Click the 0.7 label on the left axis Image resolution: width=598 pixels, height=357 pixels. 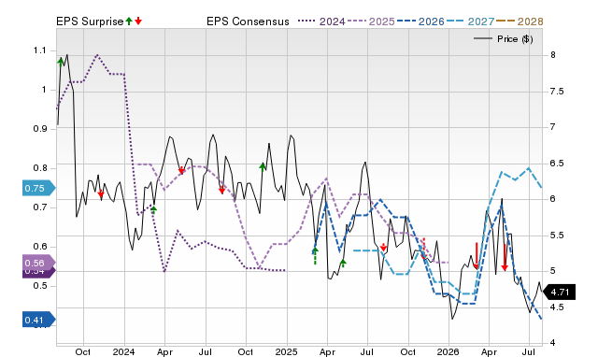(39, 207)
